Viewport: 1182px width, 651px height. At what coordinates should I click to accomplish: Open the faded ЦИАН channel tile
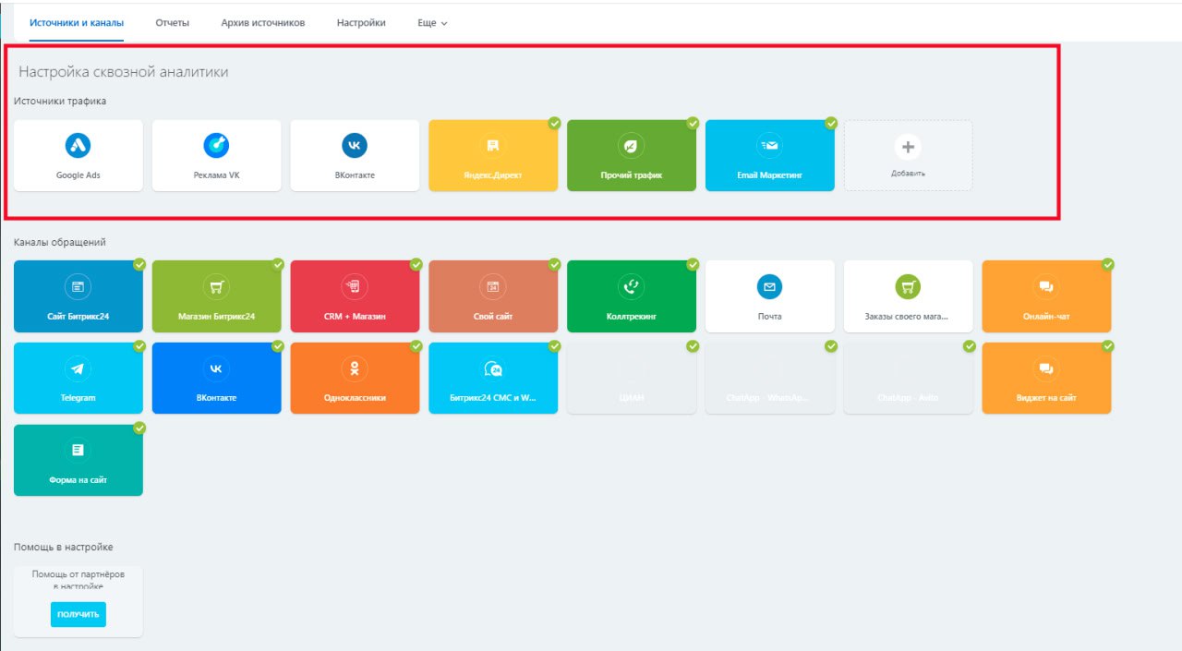(x=632, y=378)
